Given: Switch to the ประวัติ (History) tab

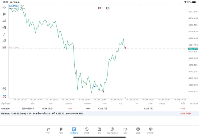Looking at the screenshot, I should tap(86, 131).
